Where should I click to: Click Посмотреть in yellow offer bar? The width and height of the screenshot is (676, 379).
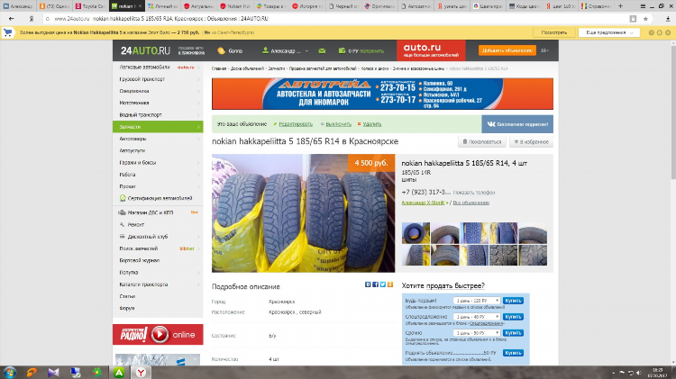554,32
